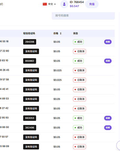Click price $0.05 in the 294206 row

pyautogui.click(x=57, y=42)
